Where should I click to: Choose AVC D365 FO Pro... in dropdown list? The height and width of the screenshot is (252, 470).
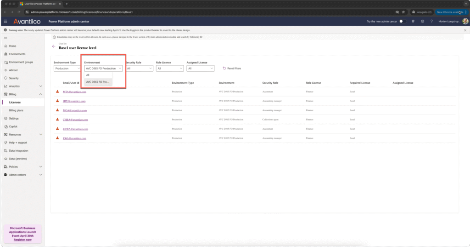pyautogui.click(x=98, y=82)
